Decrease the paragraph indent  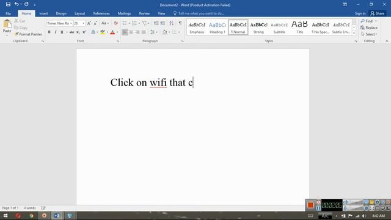tap(156, 23)
